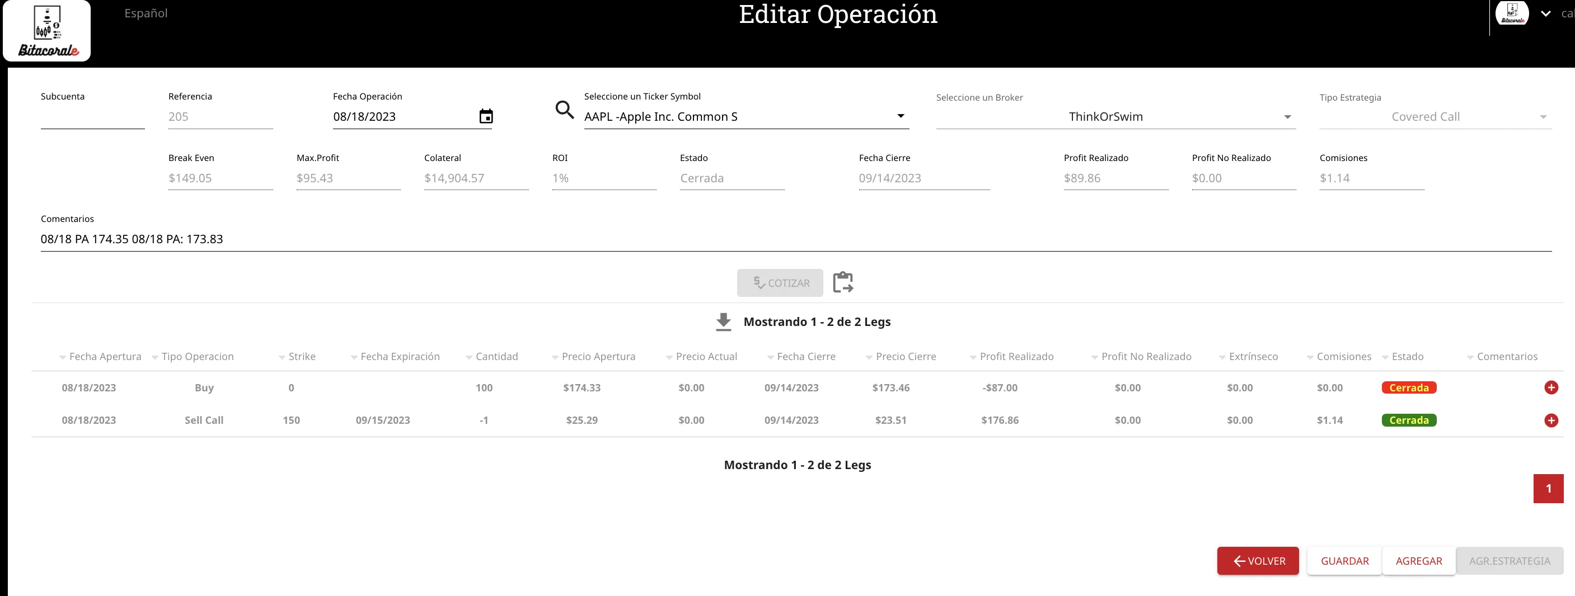Click the AGR.ESTRATEGIA button
Image resolution: width=1575 pixels, height=596 pixels.
pyautogui.click(x=1509, y=561)
